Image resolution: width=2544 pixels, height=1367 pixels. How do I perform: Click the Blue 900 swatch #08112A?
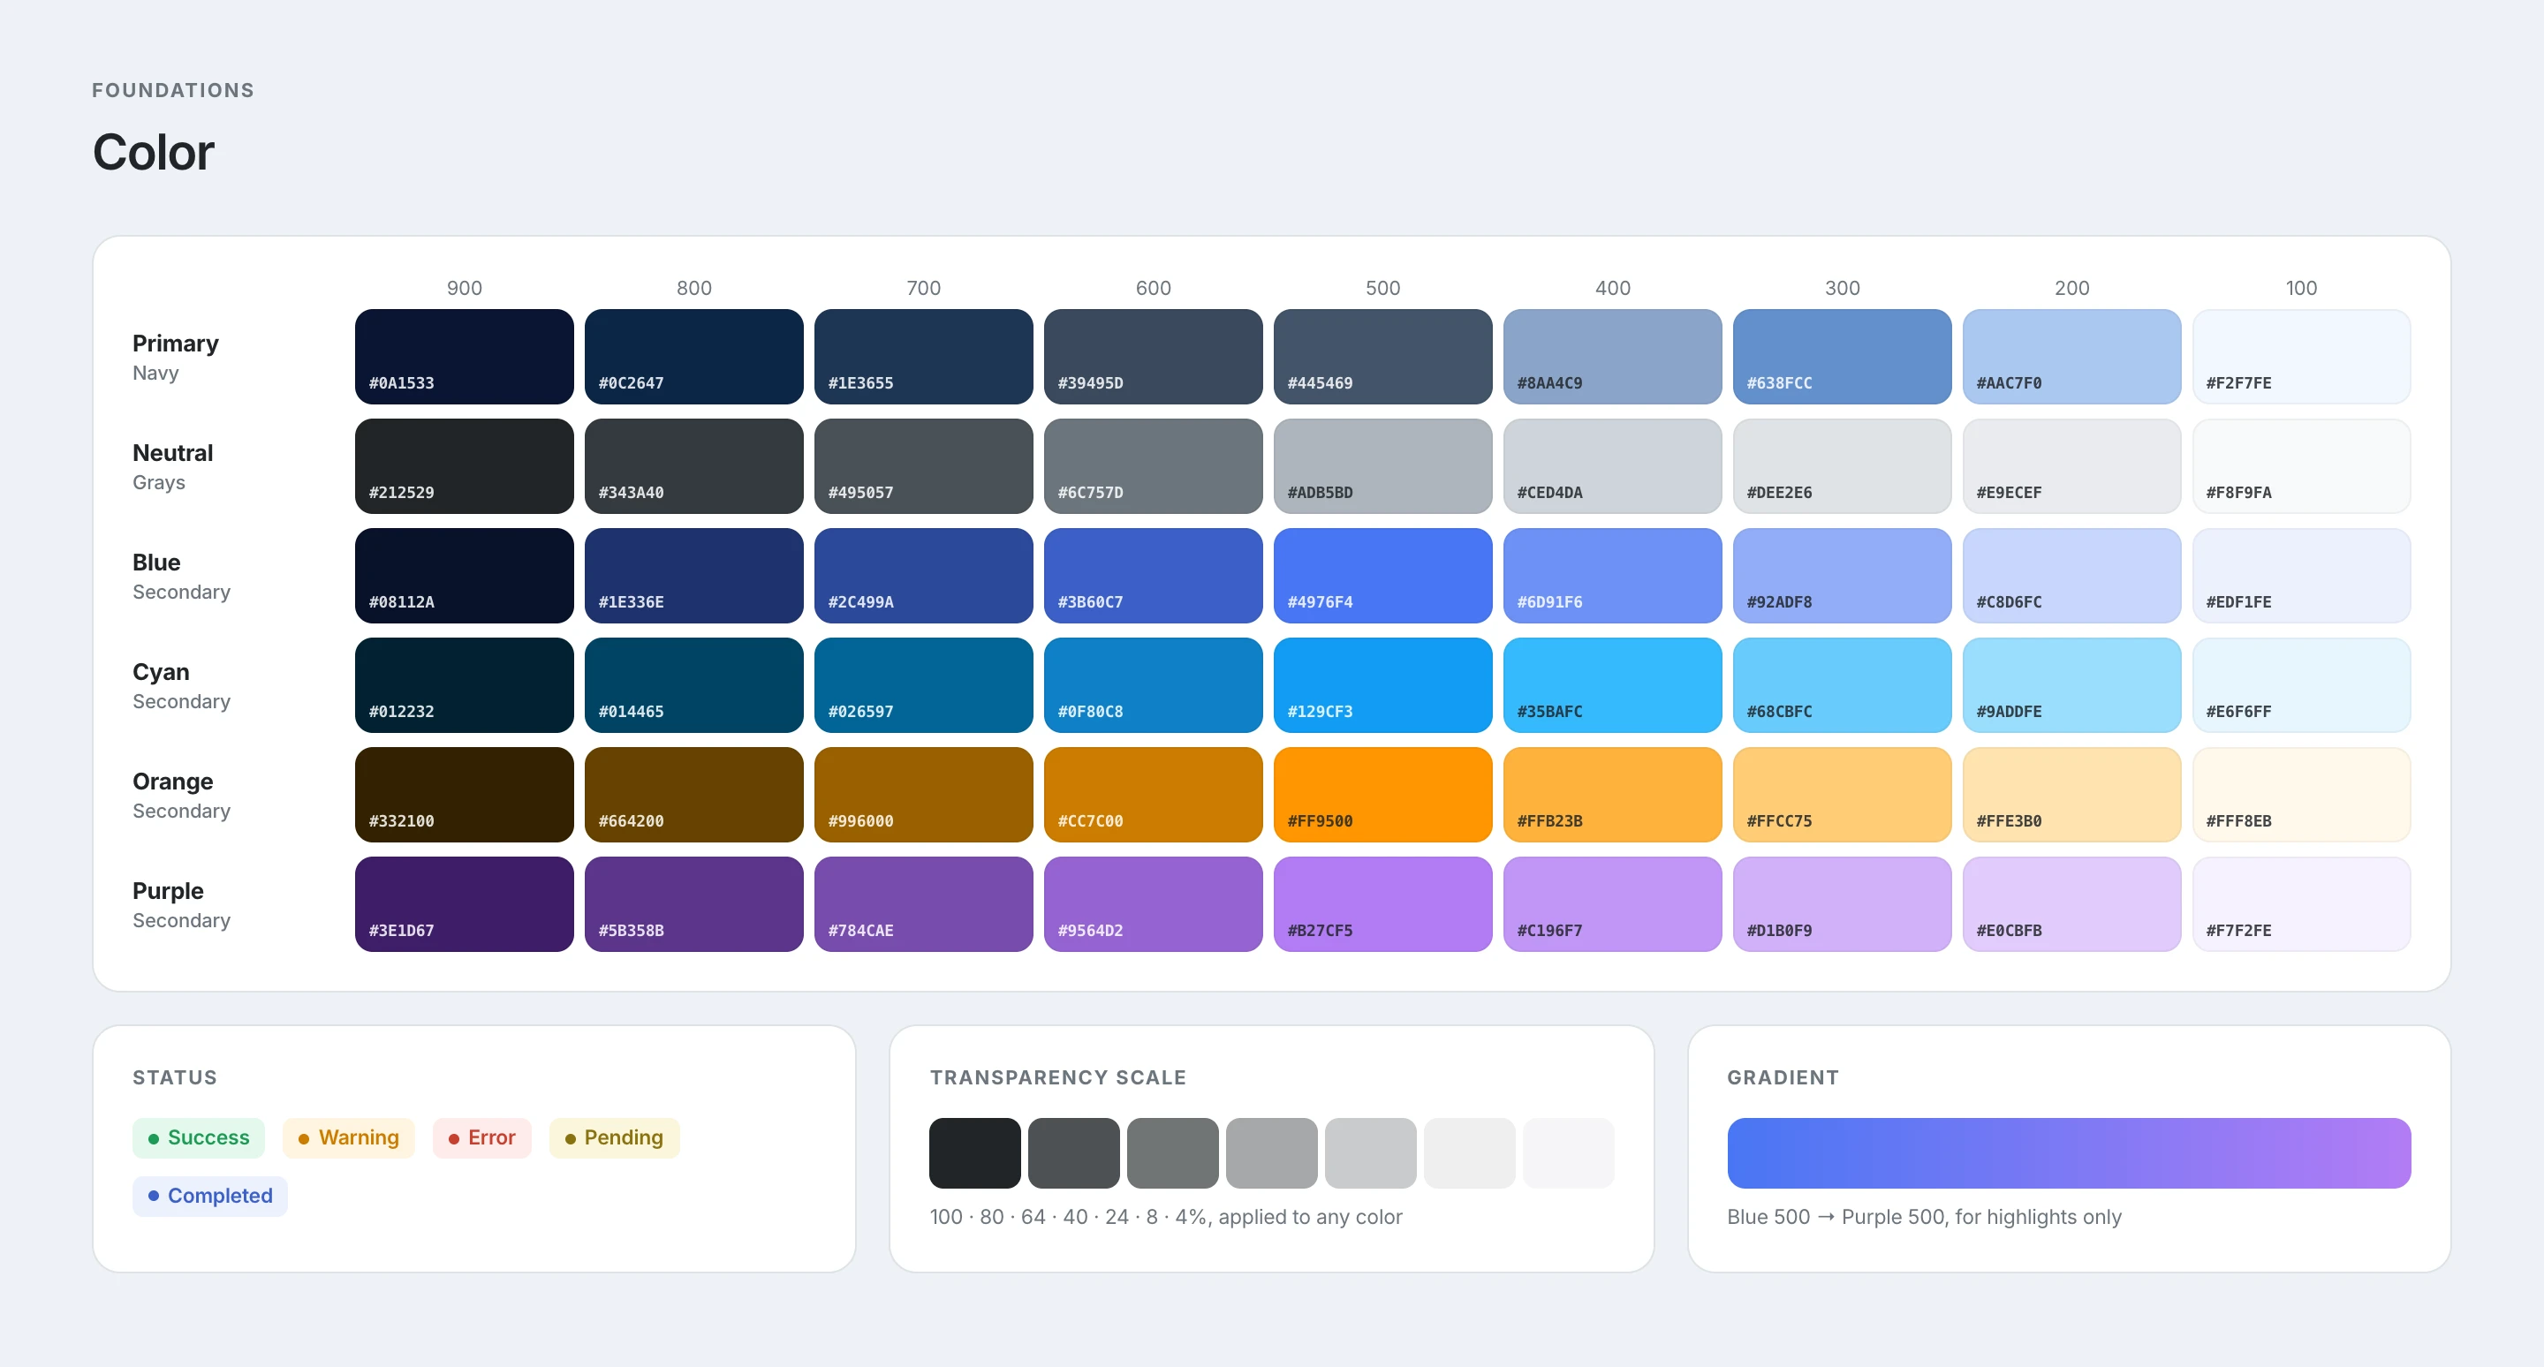click(x=464, y=576)
